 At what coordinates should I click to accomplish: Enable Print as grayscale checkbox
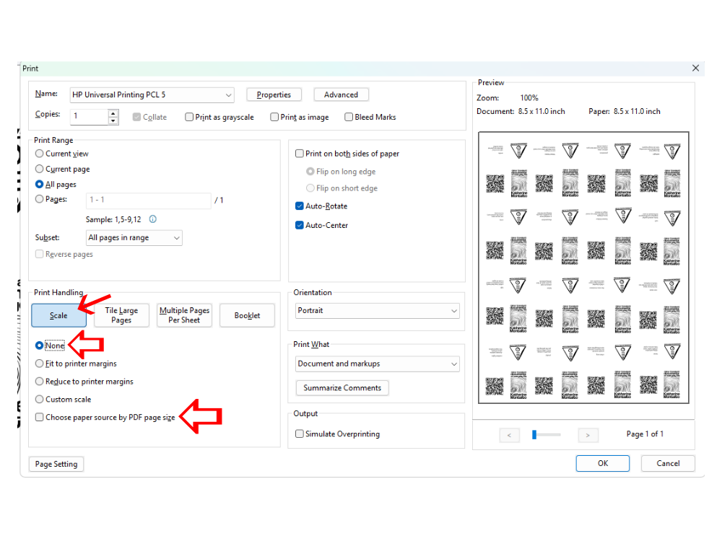[x=189, y=117]
